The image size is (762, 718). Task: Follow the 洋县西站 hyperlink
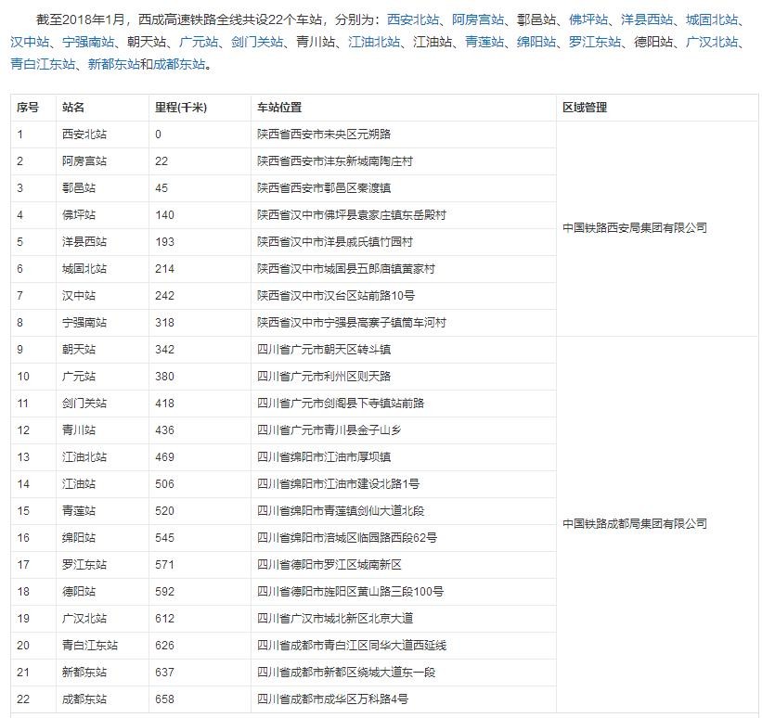pos(647,19)
